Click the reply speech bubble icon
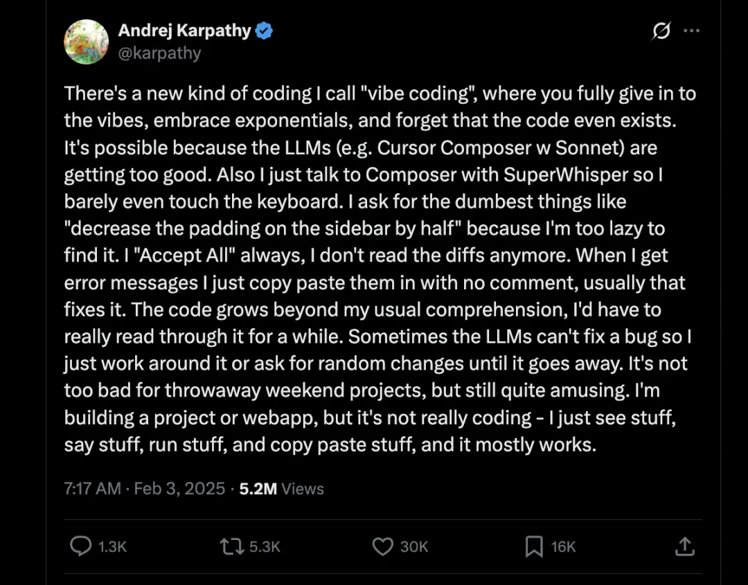 click(81, 547)
